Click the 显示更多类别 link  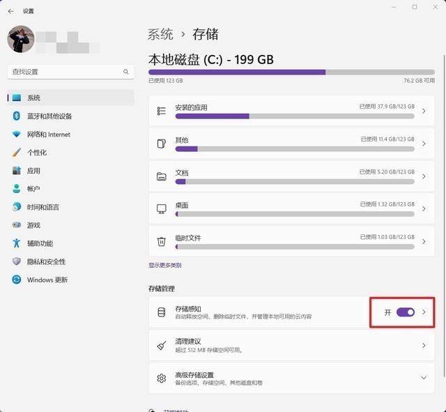tap(165, 266)
